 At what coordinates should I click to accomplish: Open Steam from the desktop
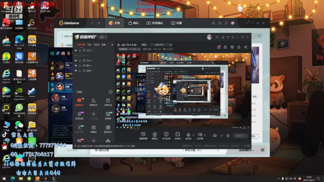click(x=32, y=92)
